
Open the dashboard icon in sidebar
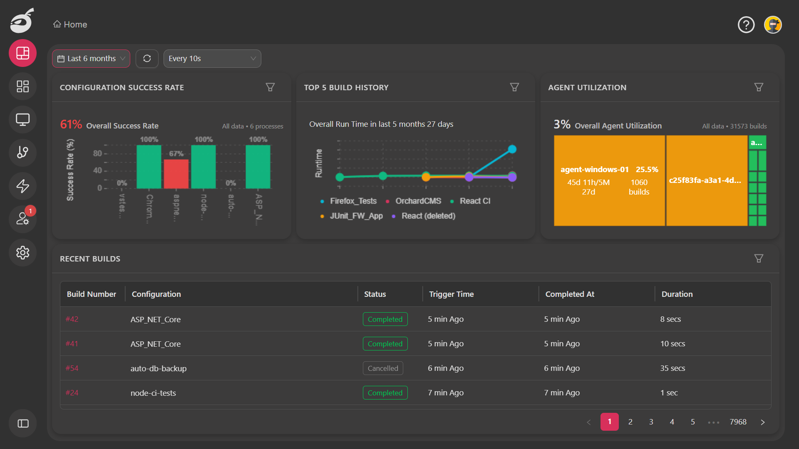tap(22, 53)
